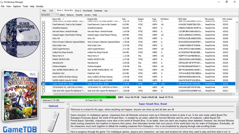Tick the checkbox for LEGO SuperHeroes1
239x134 pixels.
pyautogui.click(x=44, y=49)
